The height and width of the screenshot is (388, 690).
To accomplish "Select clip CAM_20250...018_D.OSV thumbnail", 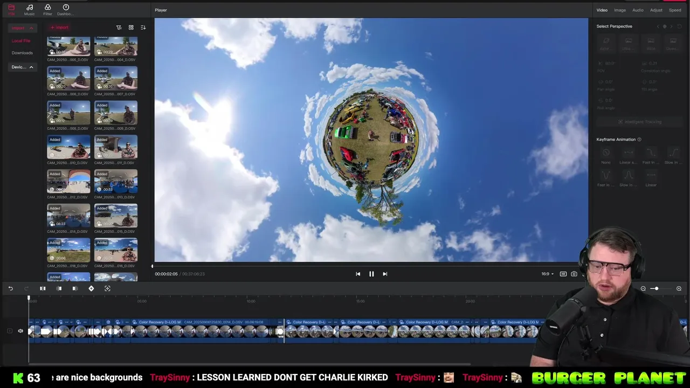I will coord(68,250).
